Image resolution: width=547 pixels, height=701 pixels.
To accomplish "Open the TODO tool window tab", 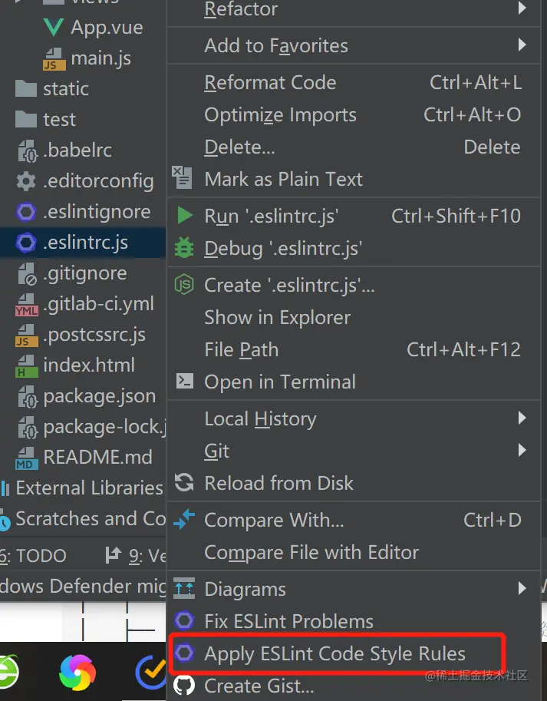I will (x=36, y=555).
